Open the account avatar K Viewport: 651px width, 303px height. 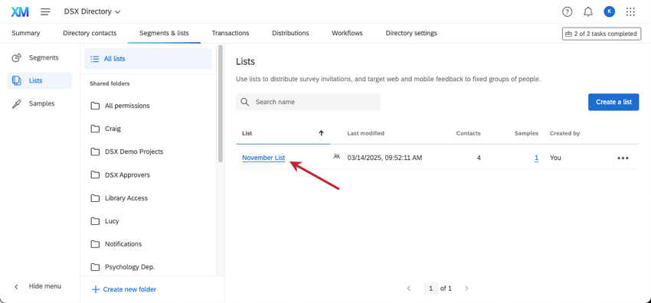[609, 11]
